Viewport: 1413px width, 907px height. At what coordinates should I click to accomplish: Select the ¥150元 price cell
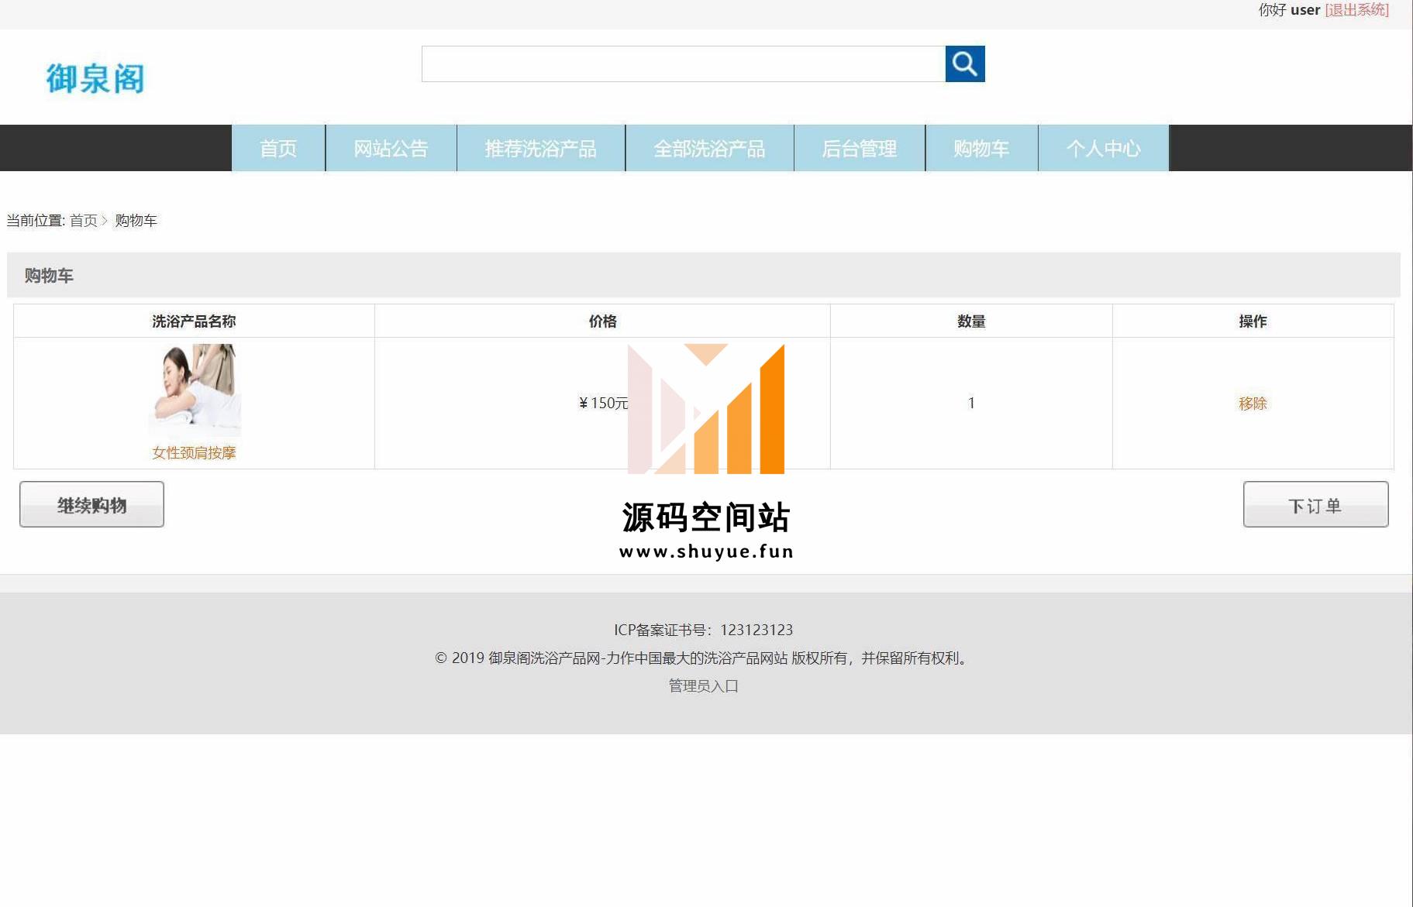(x=602, y=403)
